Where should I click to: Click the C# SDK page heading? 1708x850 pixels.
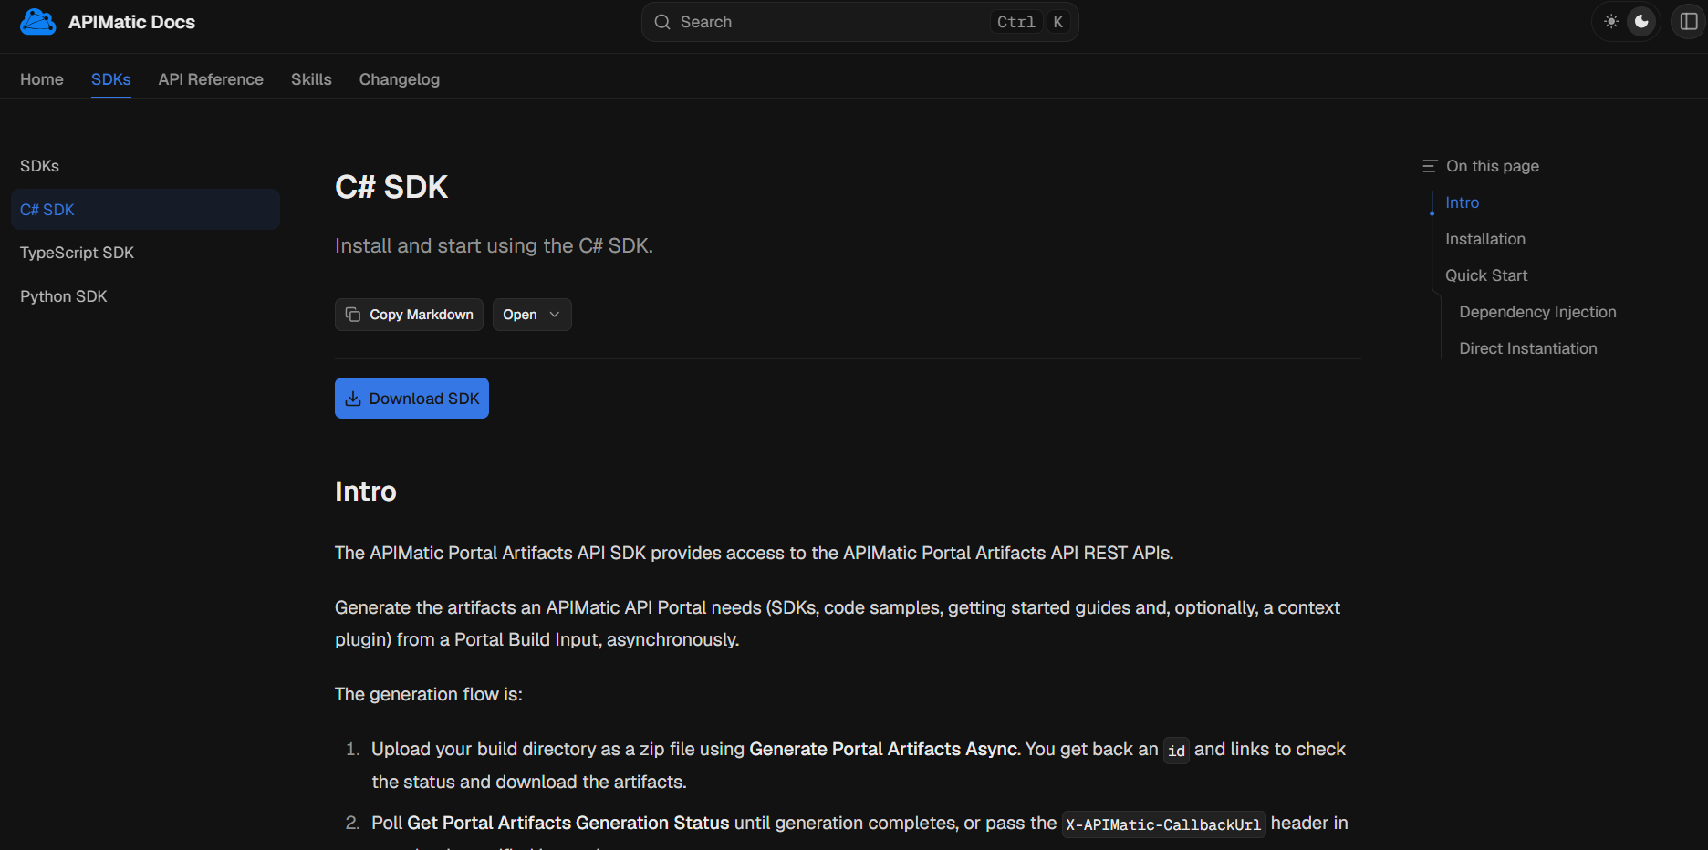(391, 187)
